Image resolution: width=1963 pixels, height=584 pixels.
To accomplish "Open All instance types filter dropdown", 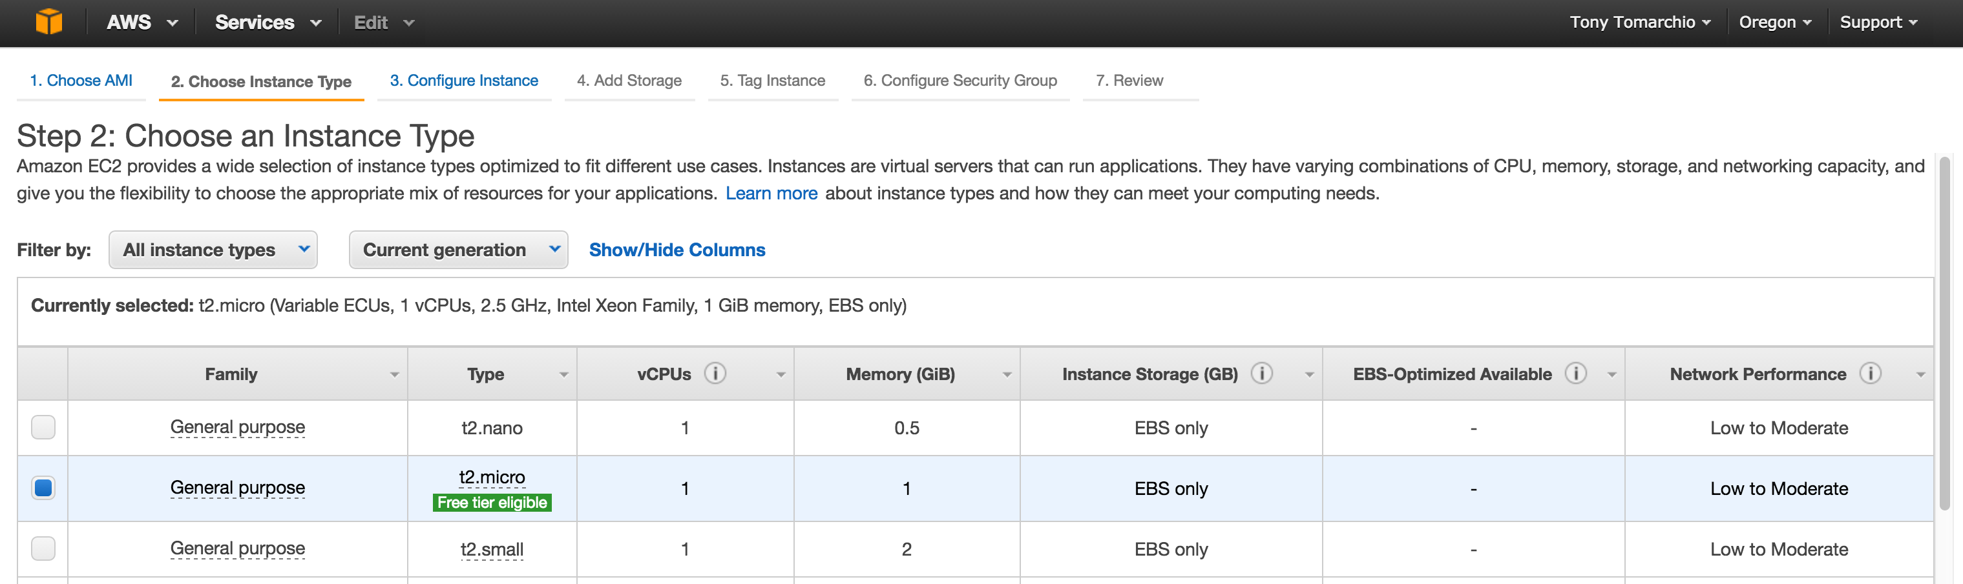I will click(213, 250).
